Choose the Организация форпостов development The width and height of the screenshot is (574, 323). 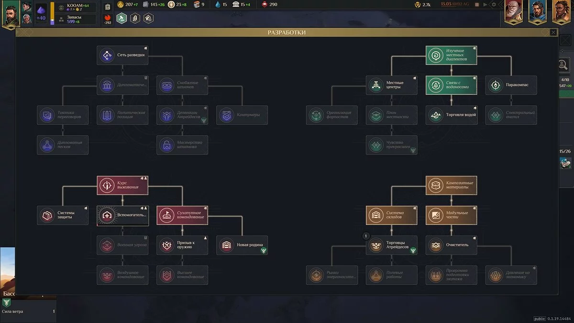[332, 115]
